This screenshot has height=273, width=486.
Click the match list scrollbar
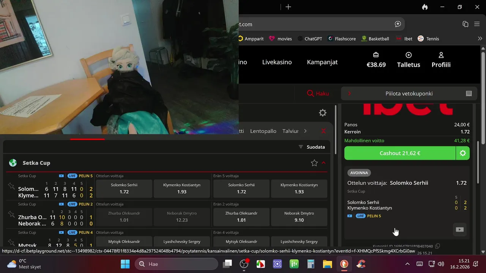(x=335, y=129)
